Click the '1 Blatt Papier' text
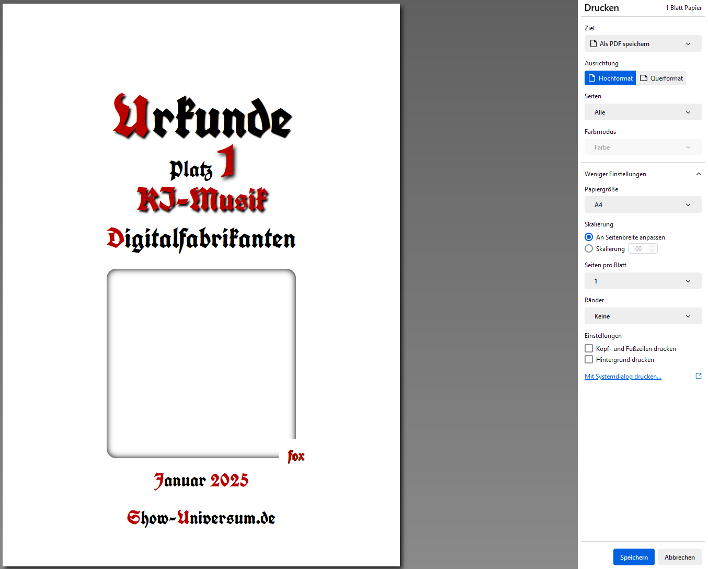 (x=683, y=8)
